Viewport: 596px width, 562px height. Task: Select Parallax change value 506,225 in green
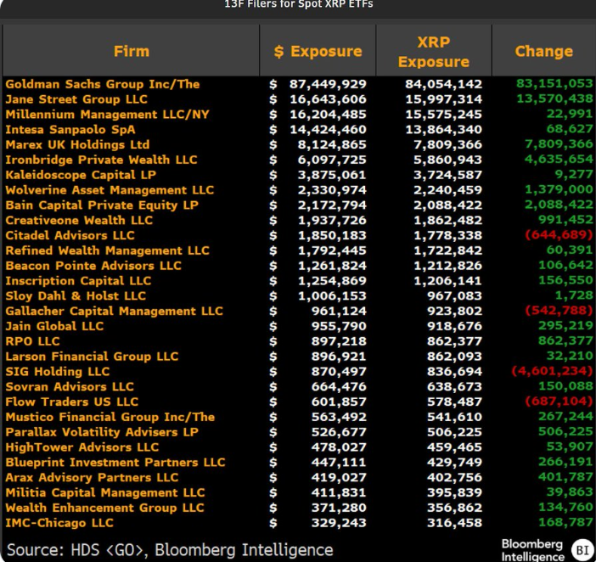[565, 431]
